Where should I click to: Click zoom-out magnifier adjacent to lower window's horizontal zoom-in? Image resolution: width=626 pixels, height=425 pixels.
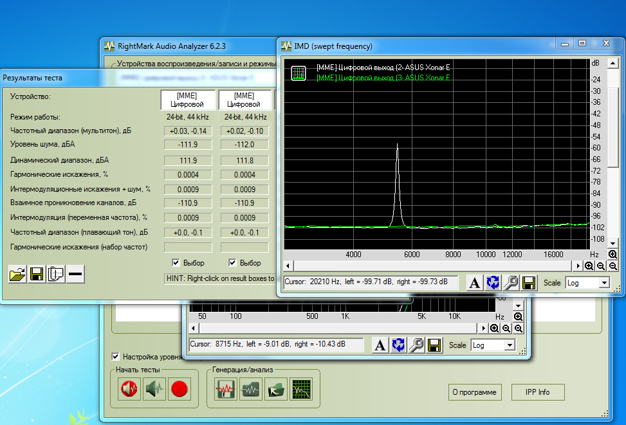(x=506, y=329)
